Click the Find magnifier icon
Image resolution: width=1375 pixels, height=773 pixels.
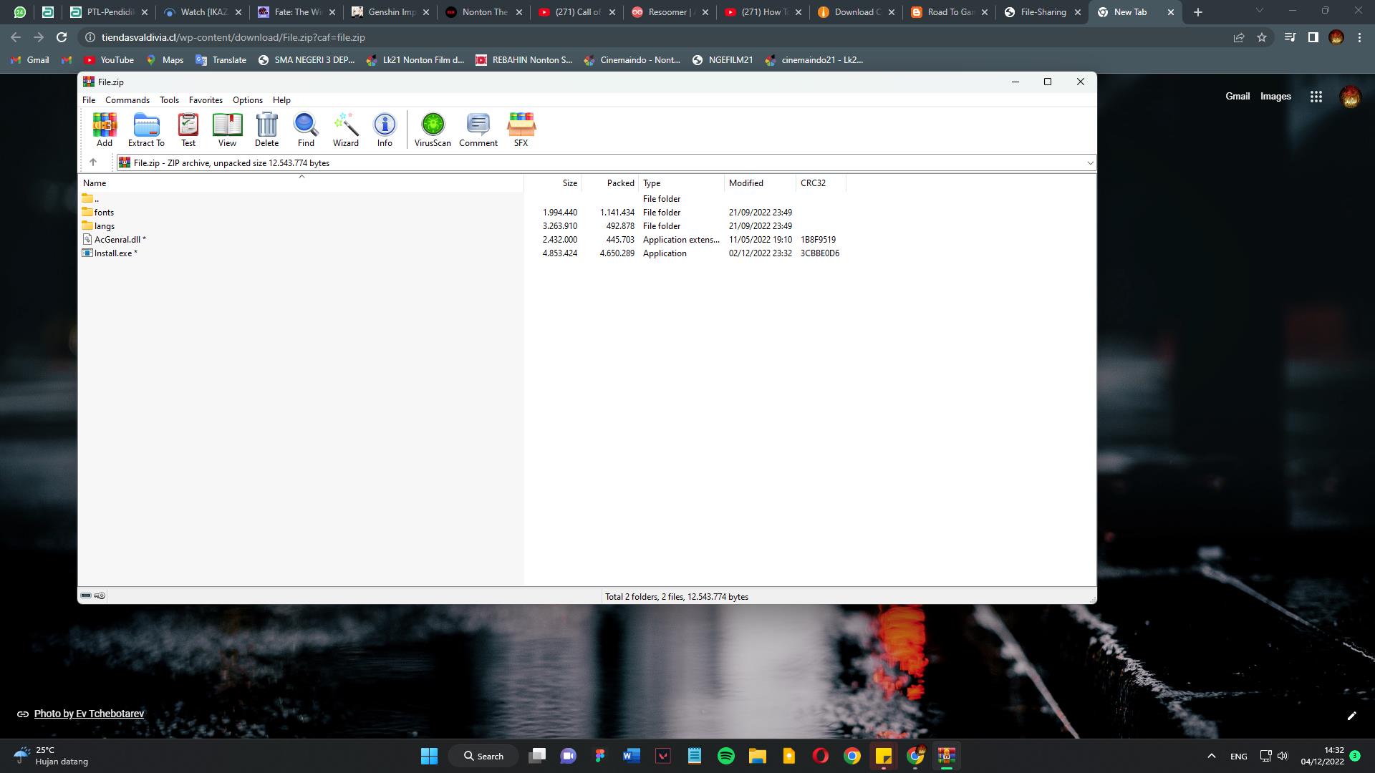coord(306,130)
